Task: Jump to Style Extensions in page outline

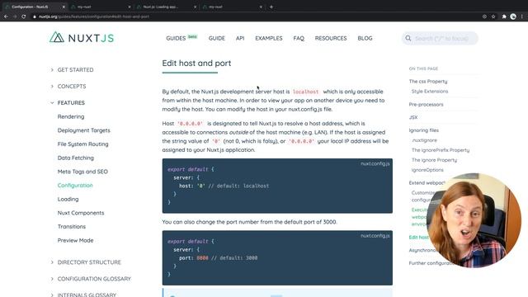Action: [430, 92]
